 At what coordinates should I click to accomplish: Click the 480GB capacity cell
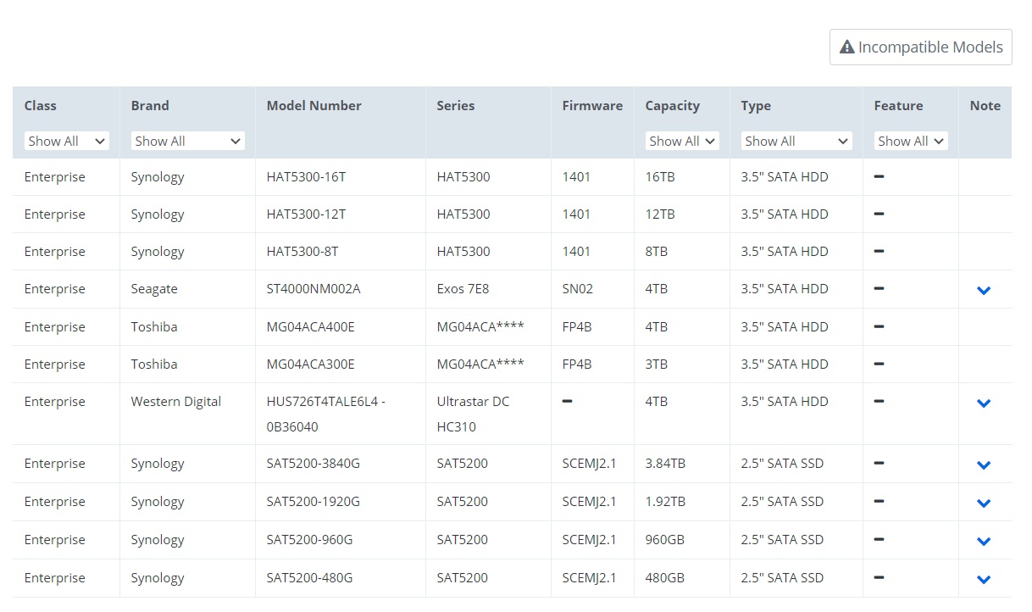click(664, 578)
